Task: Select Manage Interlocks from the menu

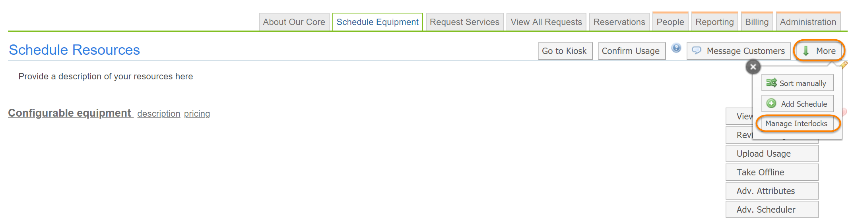Action: tap(796, 124)
